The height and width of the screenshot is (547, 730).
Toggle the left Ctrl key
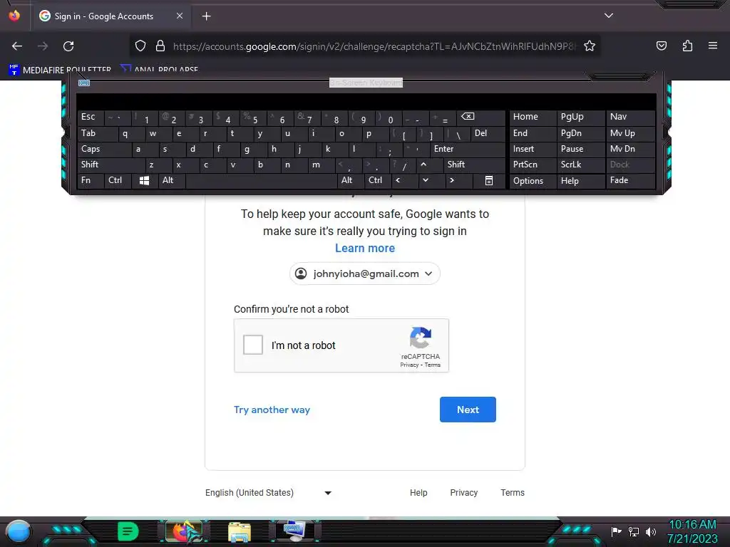pos(118,180)
